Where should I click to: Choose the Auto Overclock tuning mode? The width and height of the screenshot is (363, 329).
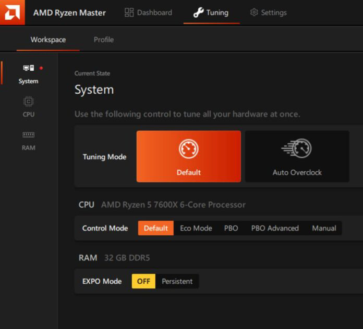point(297,156)
